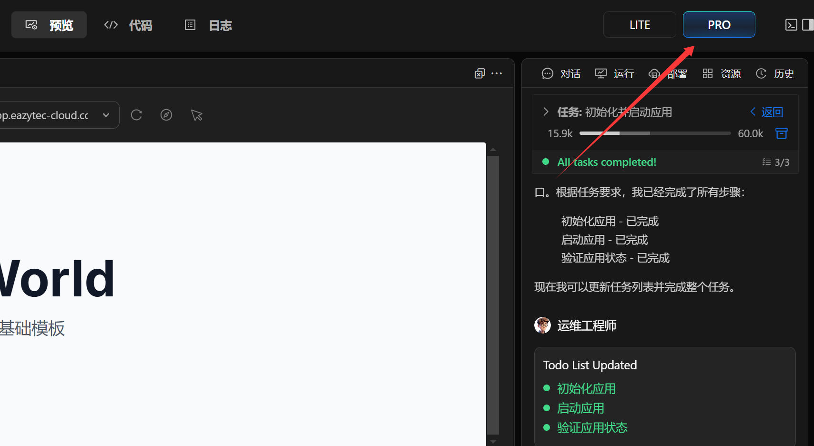The height and width of the screenshot is (446, 814).
Task: Open the three-dot more options menu
Action: tap(497, 73)
